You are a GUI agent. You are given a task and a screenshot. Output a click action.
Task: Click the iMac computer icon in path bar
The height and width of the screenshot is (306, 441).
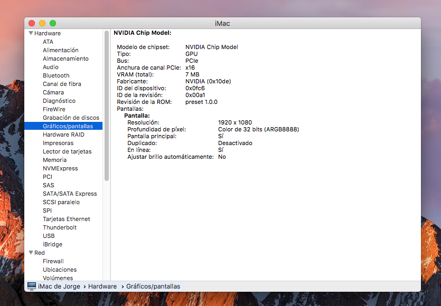click(32, 286)
